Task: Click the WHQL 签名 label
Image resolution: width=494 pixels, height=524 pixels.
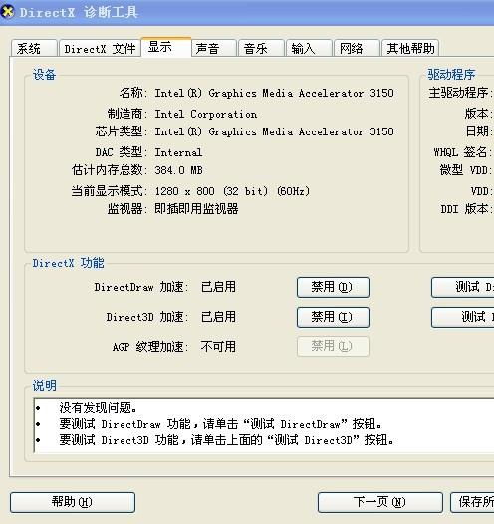Action: pos(462,152)
